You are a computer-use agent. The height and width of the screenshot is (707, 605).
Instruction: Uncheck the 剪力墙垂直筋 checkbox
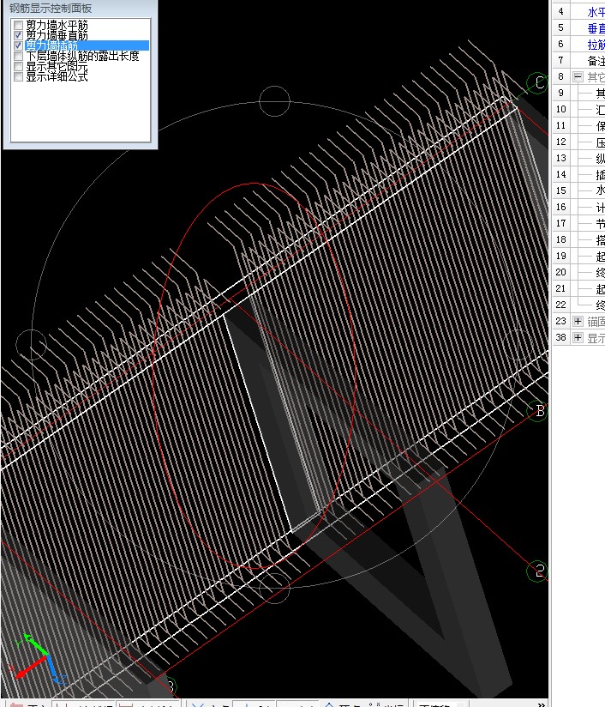click(x=18, y=35)
